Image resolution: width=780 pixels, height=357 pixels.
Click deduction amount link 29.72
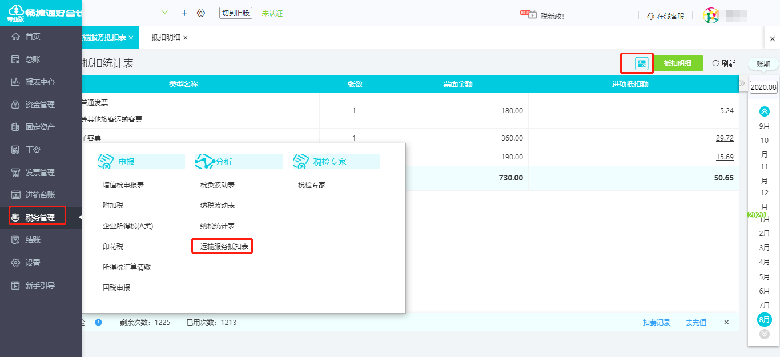[x=725, y=138]
